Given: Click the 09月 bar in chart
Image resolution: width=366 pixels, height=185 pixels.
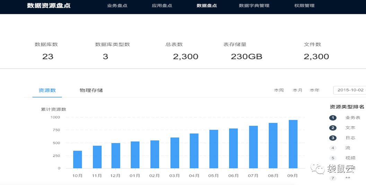Looking at the screenshot, I should click(x=293, y=144).
